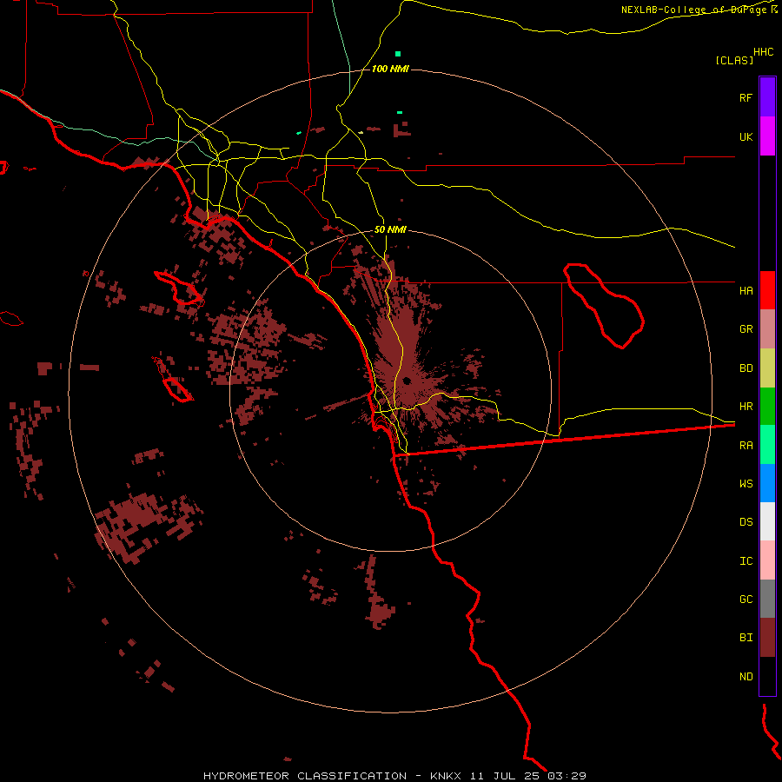Click the 100 NMI range ring label
Image resolution: width=782 pixels, height=782 pixels.
click(x=390, y=69)
